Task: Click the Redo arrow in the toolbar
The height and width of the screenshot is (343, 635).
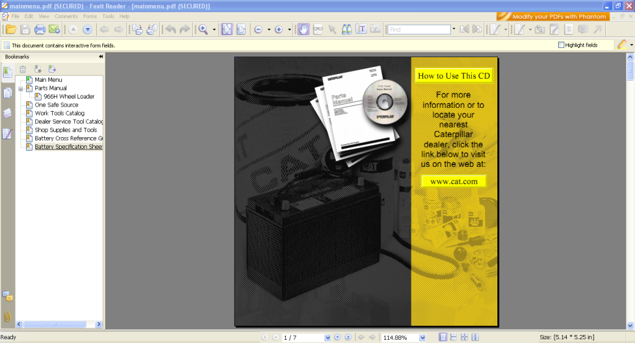Action: (x=185, y=29)
